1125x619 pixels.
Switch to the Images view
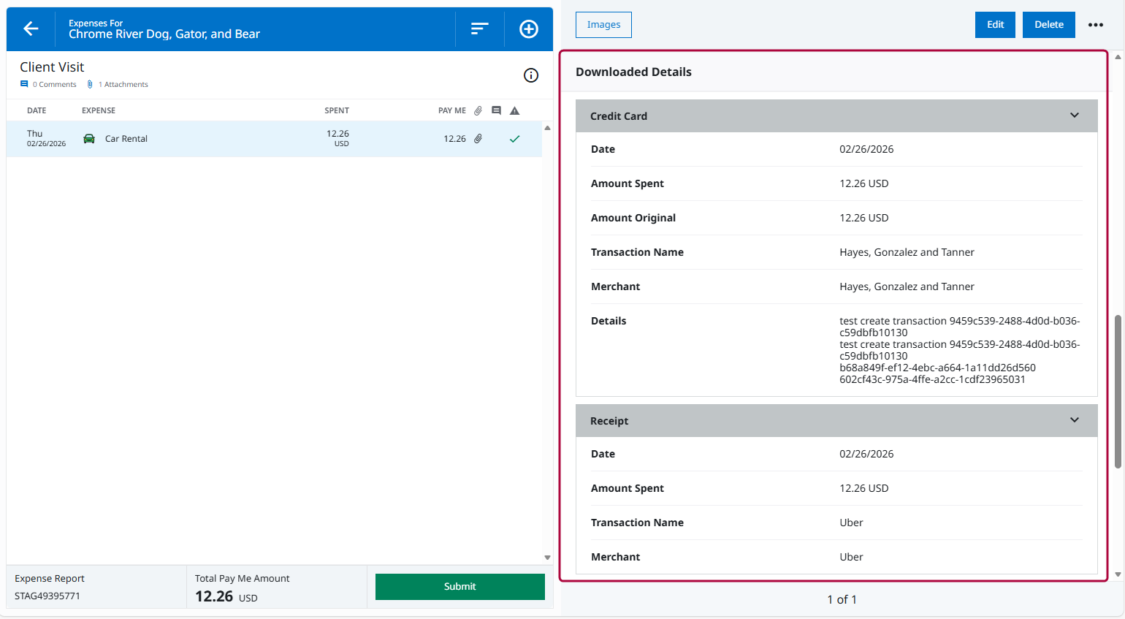pos(603,24)
